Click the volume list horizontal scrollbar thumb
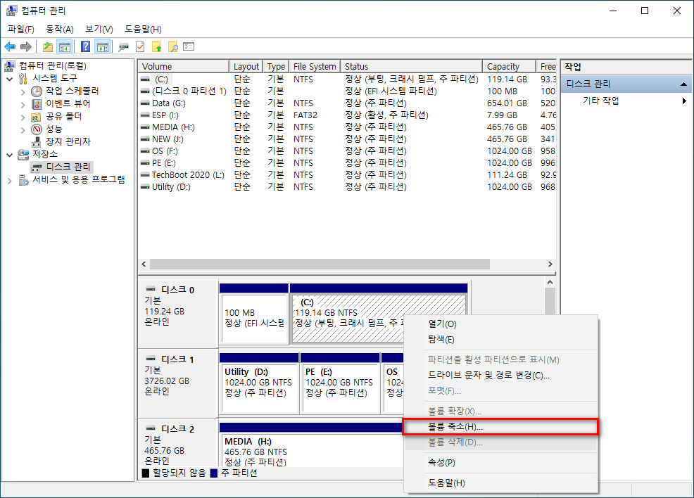Image resolution: width=694 pixels, height=498 pixels. (x=320, y=264)
